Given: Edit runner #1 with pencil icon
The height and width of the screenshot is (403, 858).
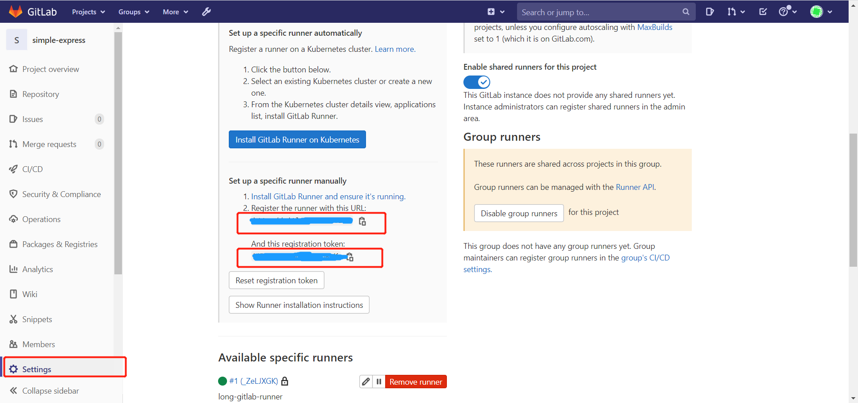Looking at the screenshot, I should (366, 382).
